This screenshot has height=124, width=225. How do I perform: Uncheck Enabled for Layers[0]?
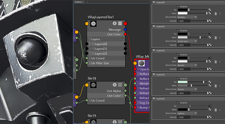coord(178,7)
